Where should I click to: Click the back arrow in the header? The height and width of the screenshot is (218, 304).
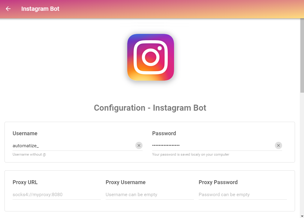(x=8, y=9)
